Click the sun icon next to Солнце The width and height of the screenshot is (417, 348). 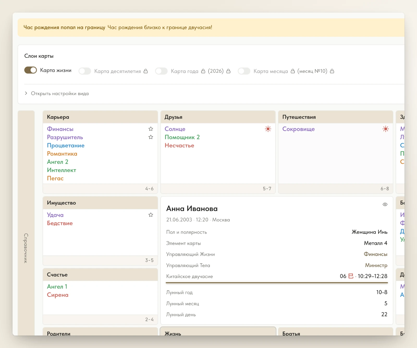pos(268,129)
